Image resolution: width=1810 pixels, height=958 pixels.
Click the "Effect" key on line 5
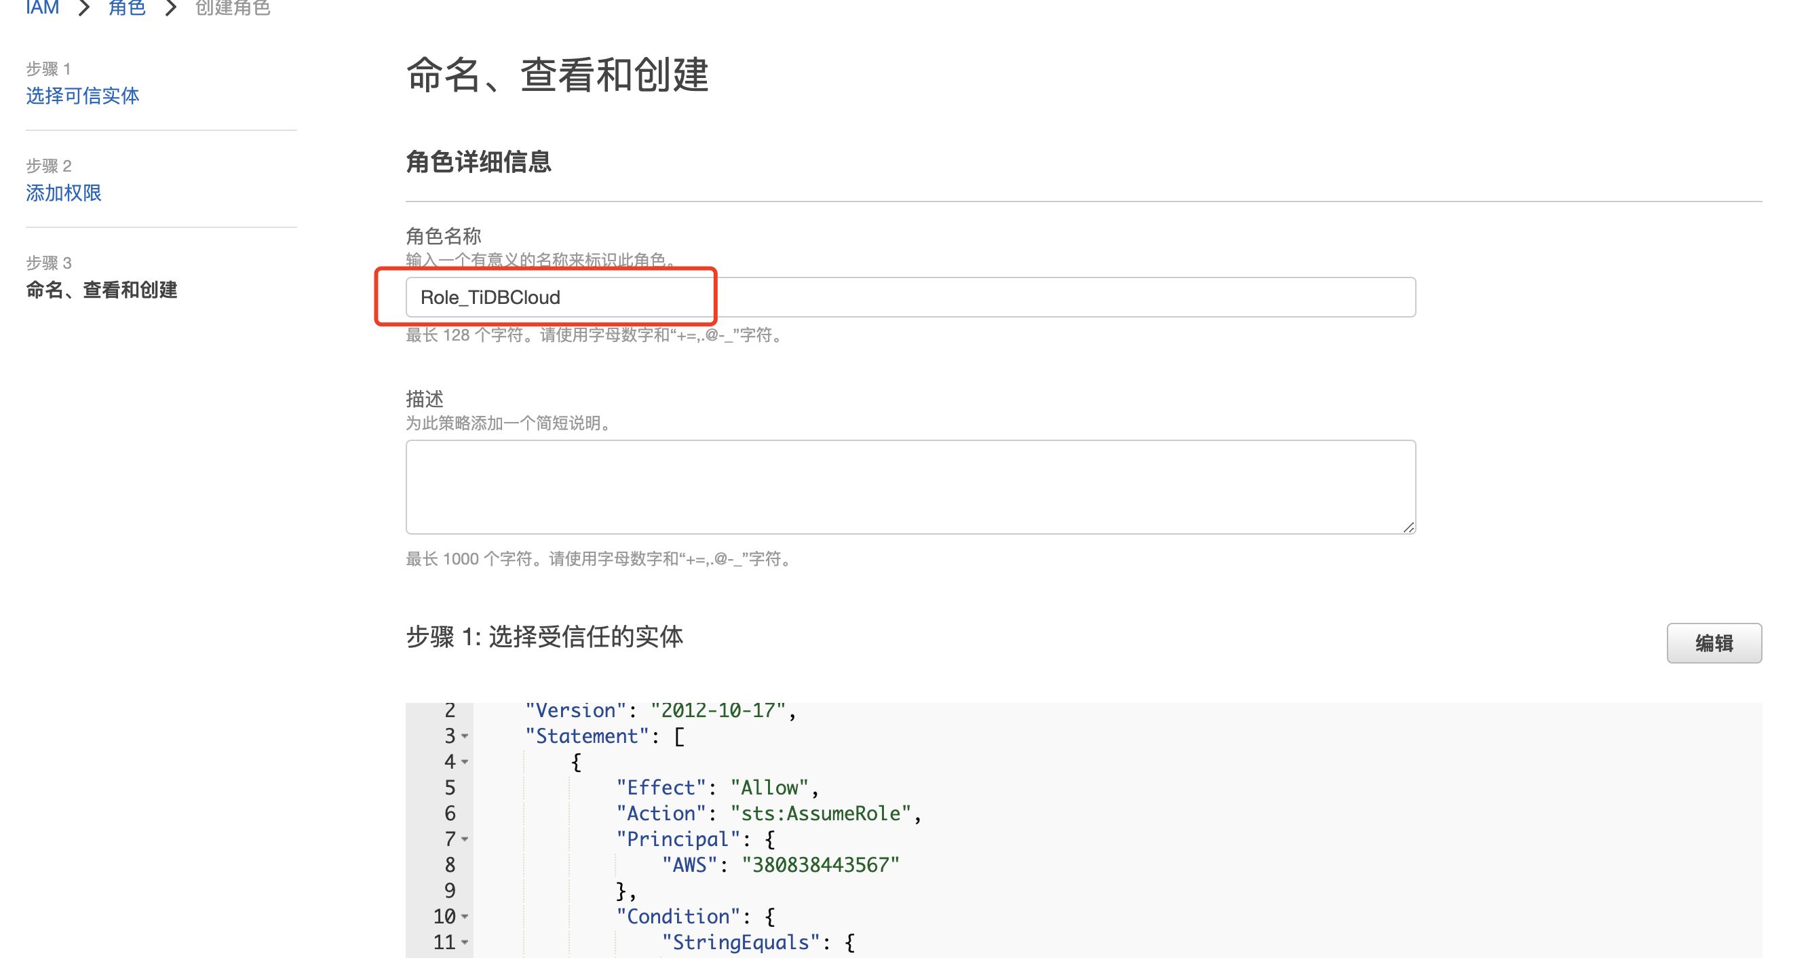(x=661, y=787)
